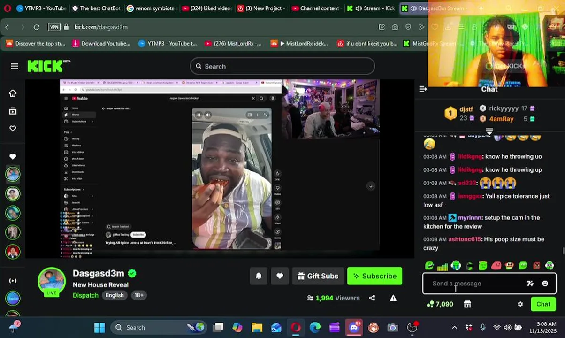Open the emoji picker smiley icon

545,284
